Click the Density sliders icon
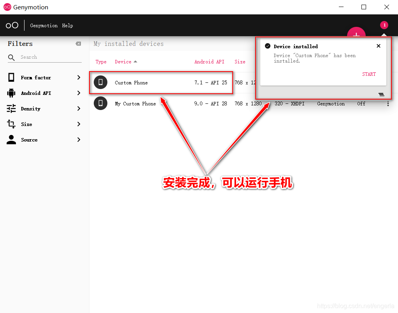This screenshot has height=313, width=398. click(x=11, y=108)
